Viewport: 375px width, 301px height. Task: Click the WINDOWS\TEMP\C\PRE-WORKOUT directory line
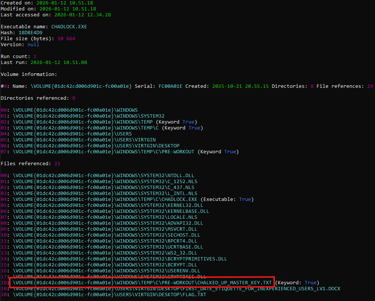[x=105, y=151]
